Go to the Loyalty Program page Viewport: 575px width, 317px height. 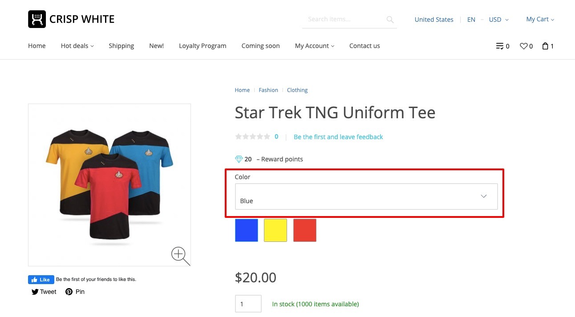point(202,46)
